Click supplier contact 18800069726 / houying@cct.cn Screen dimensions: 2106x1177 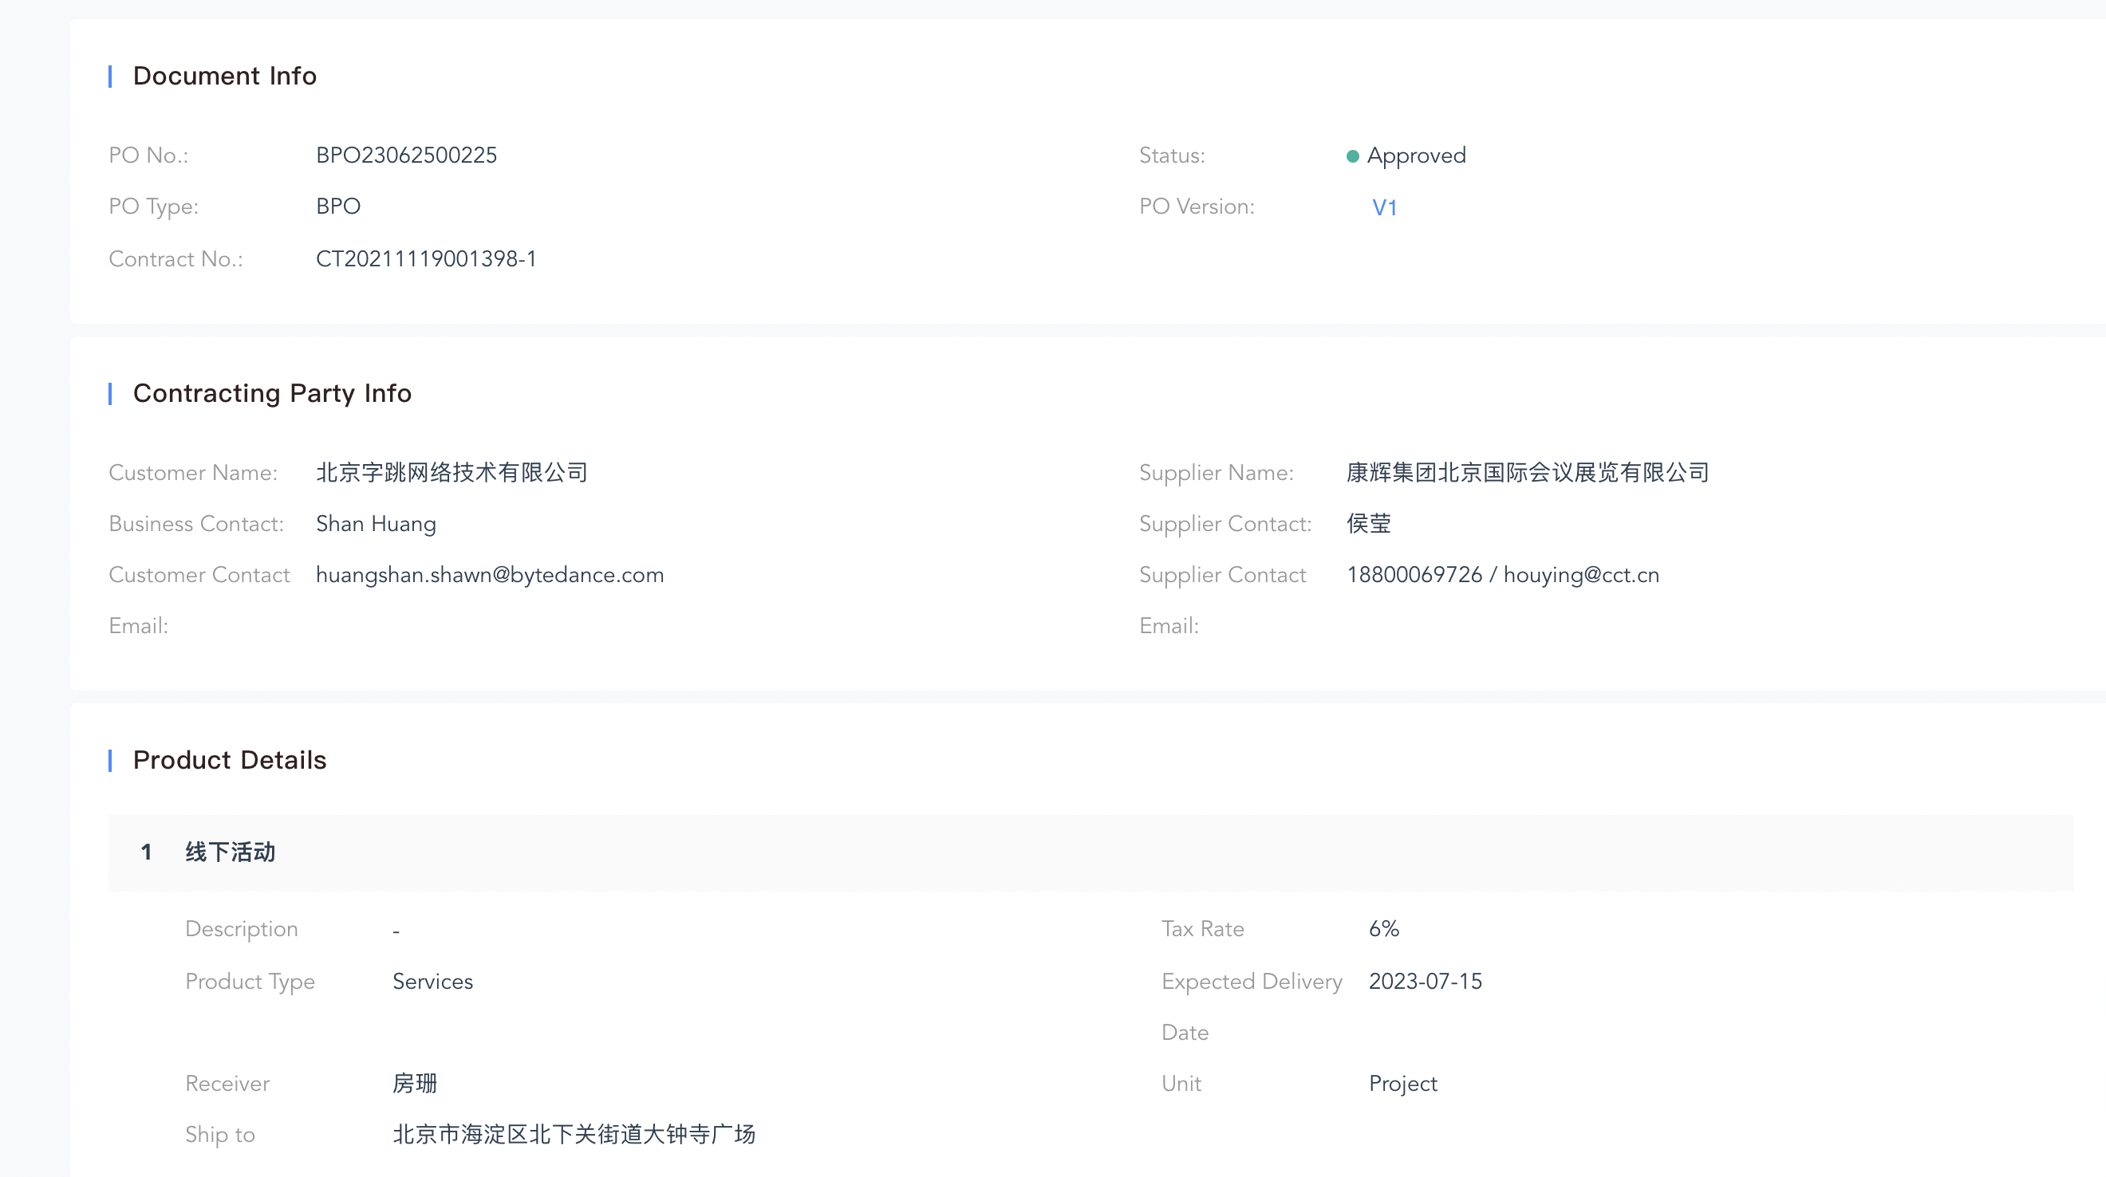[x=1503, y=575]
